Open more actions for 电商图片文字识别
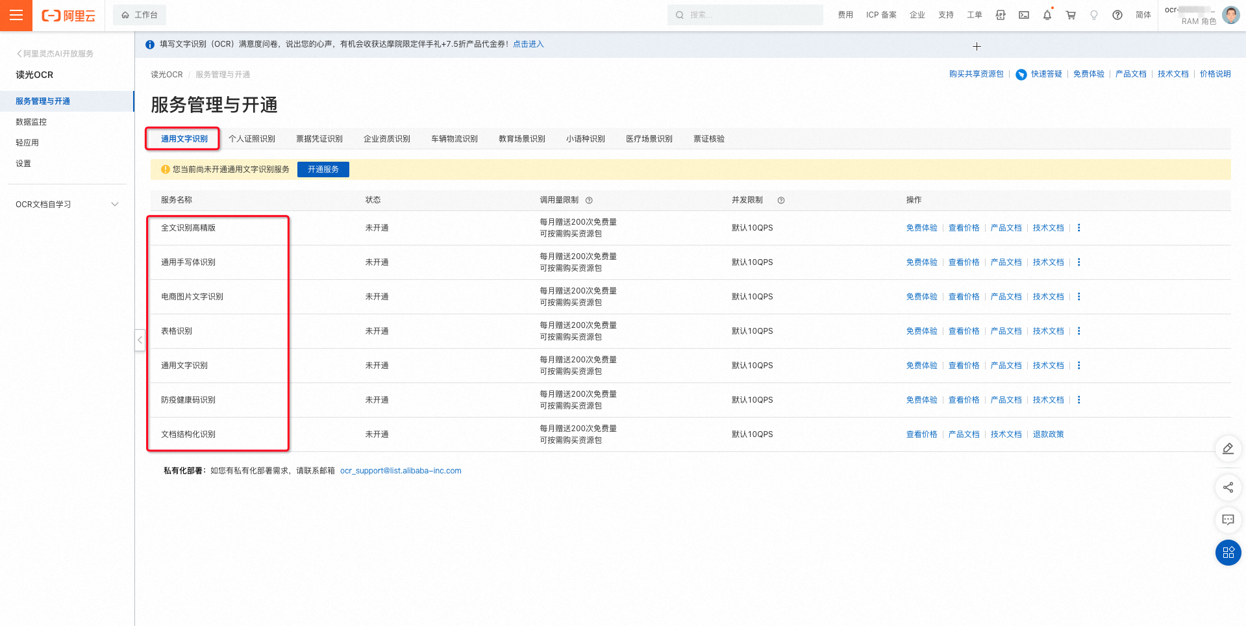 pos(1078,297)
